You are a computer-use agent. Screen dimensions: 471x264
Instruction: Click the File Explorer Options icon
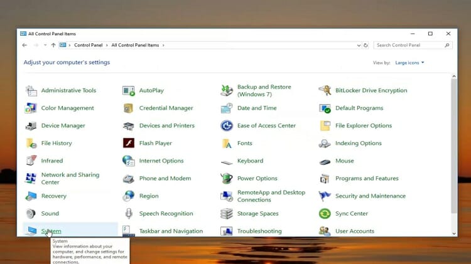point(325,125)
